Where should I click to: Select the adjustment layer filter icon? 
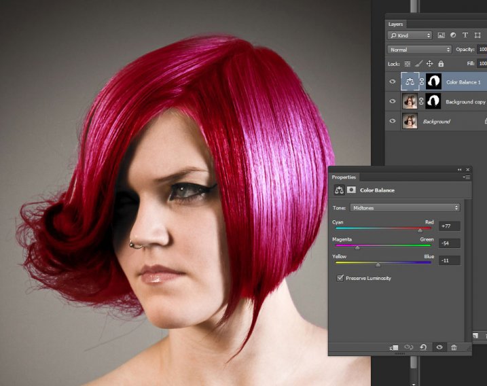pos(453,35)
